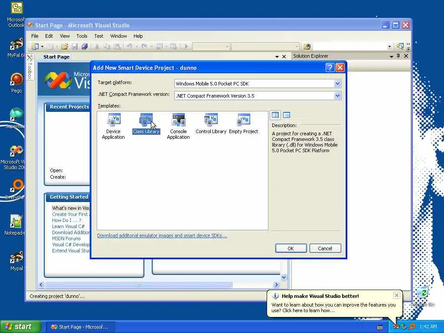Click Cancel in the Smart Device dialog
Image resolution: width=444 pixels, height=333 pixels.
[x=325, y=248]
